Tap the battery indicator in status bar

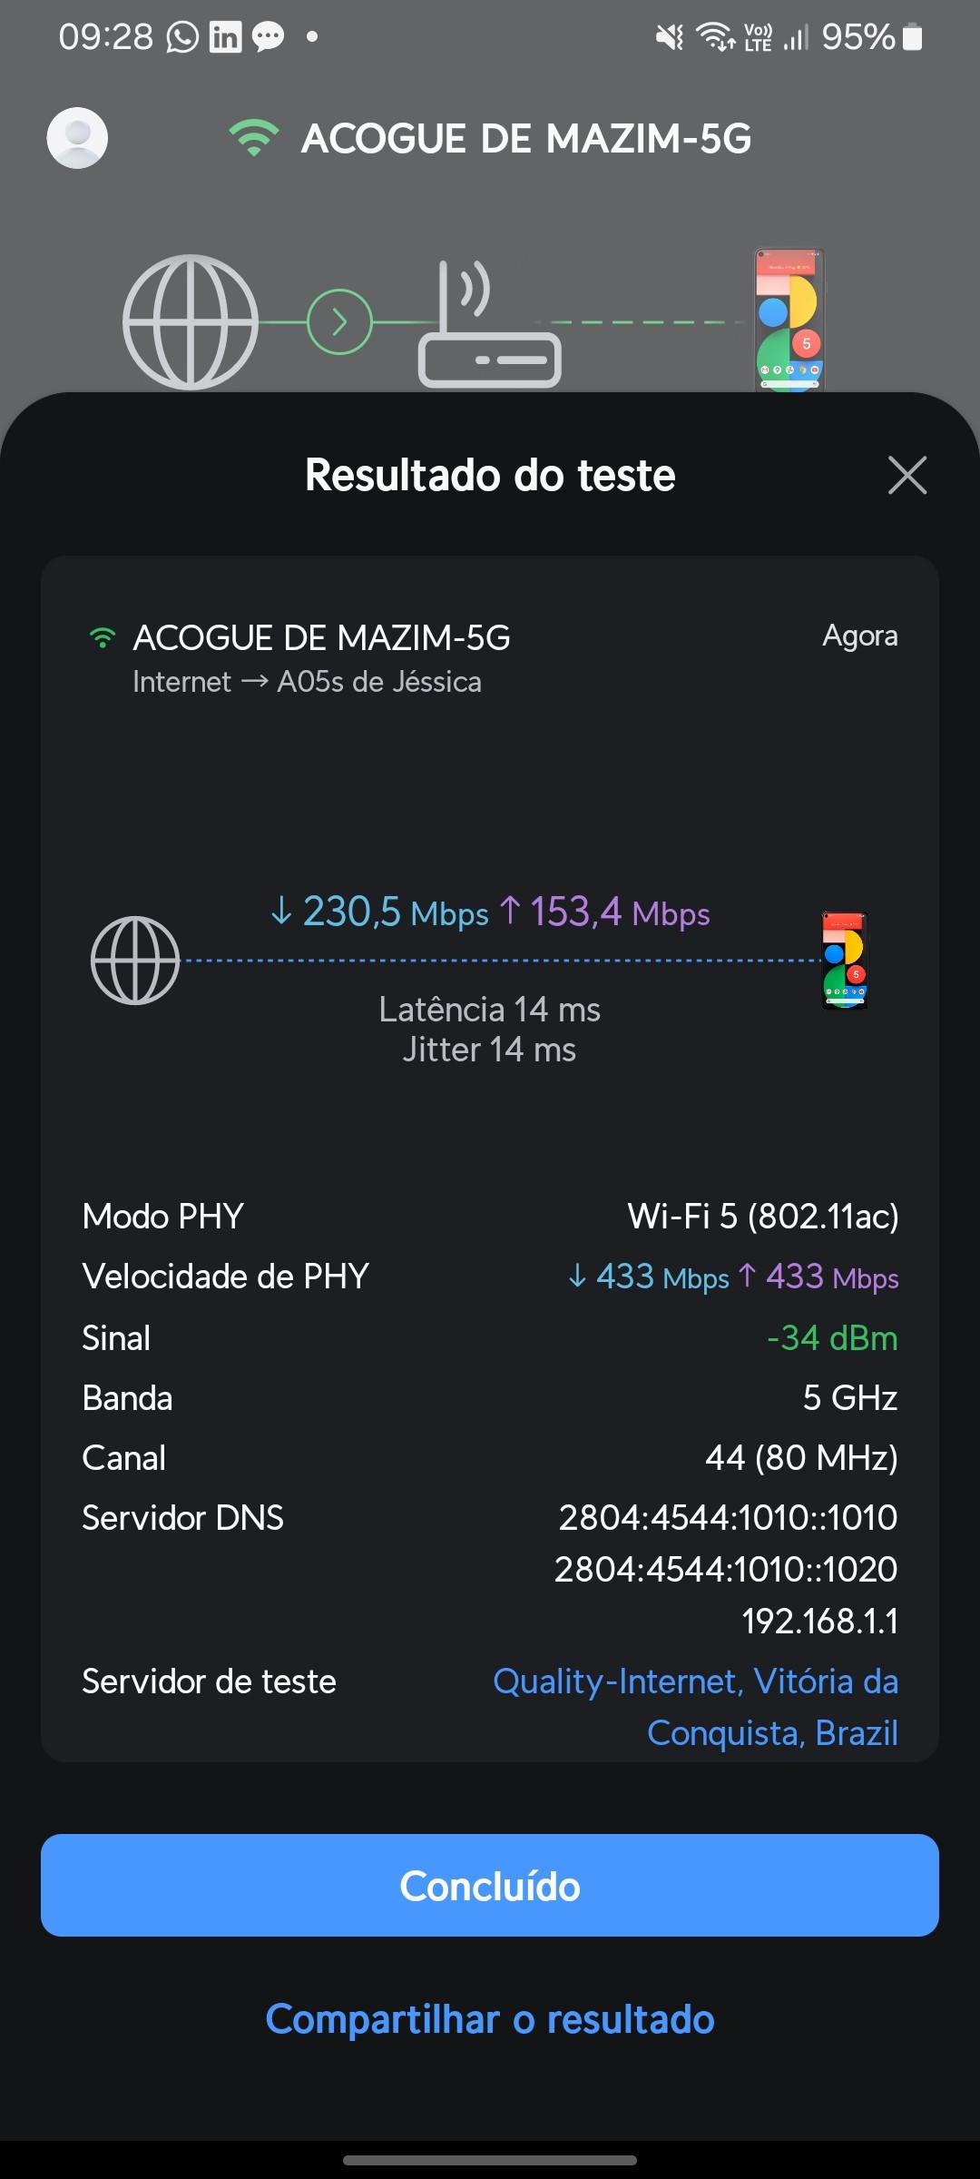pos(913,37)
